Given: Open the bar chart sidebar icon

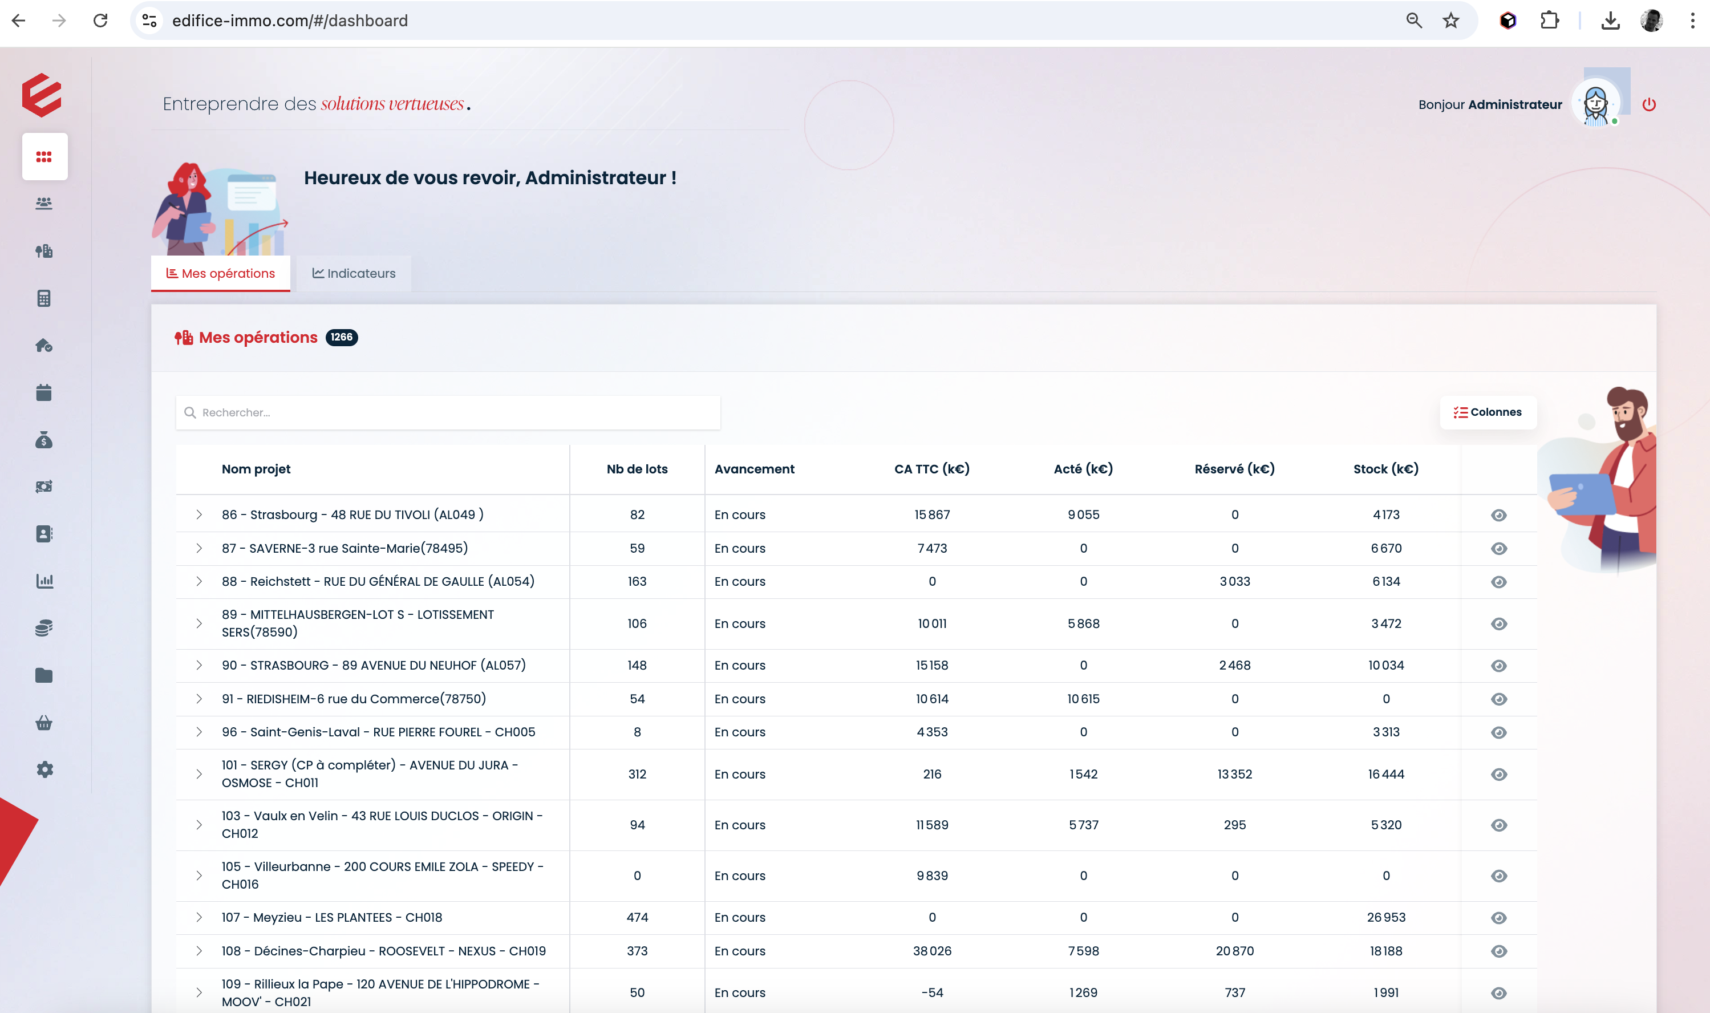Looking at the screenshot, I should 44,581.
